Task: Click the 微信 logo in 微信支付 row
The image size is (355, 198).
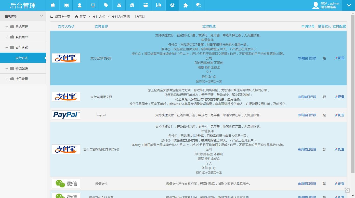Action: pyautogui.click(x=66, y=183)
